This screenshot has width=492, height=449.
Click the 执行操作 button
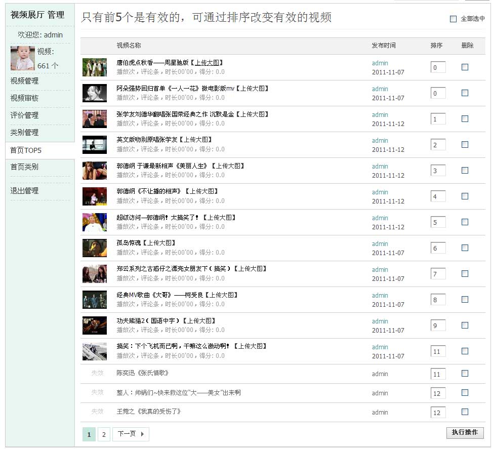click(x=465, y=432)
